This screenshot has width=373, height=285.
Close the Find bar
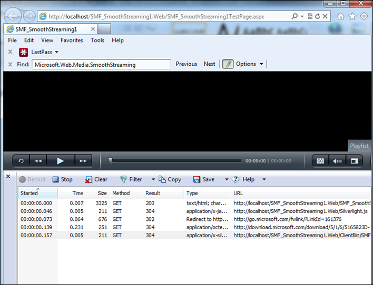coord(10,64)
